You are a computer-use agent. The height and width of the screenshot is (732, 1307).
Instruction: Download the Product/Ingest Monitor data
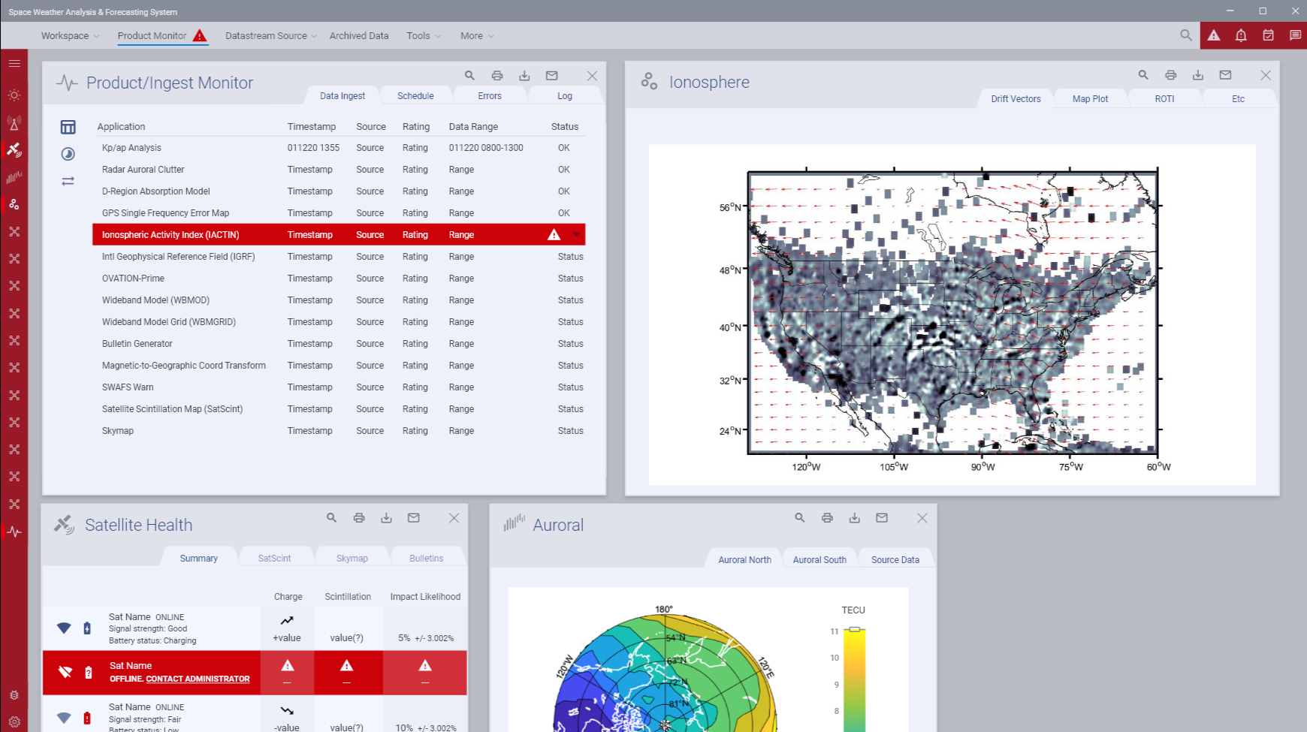pos(524,76)
